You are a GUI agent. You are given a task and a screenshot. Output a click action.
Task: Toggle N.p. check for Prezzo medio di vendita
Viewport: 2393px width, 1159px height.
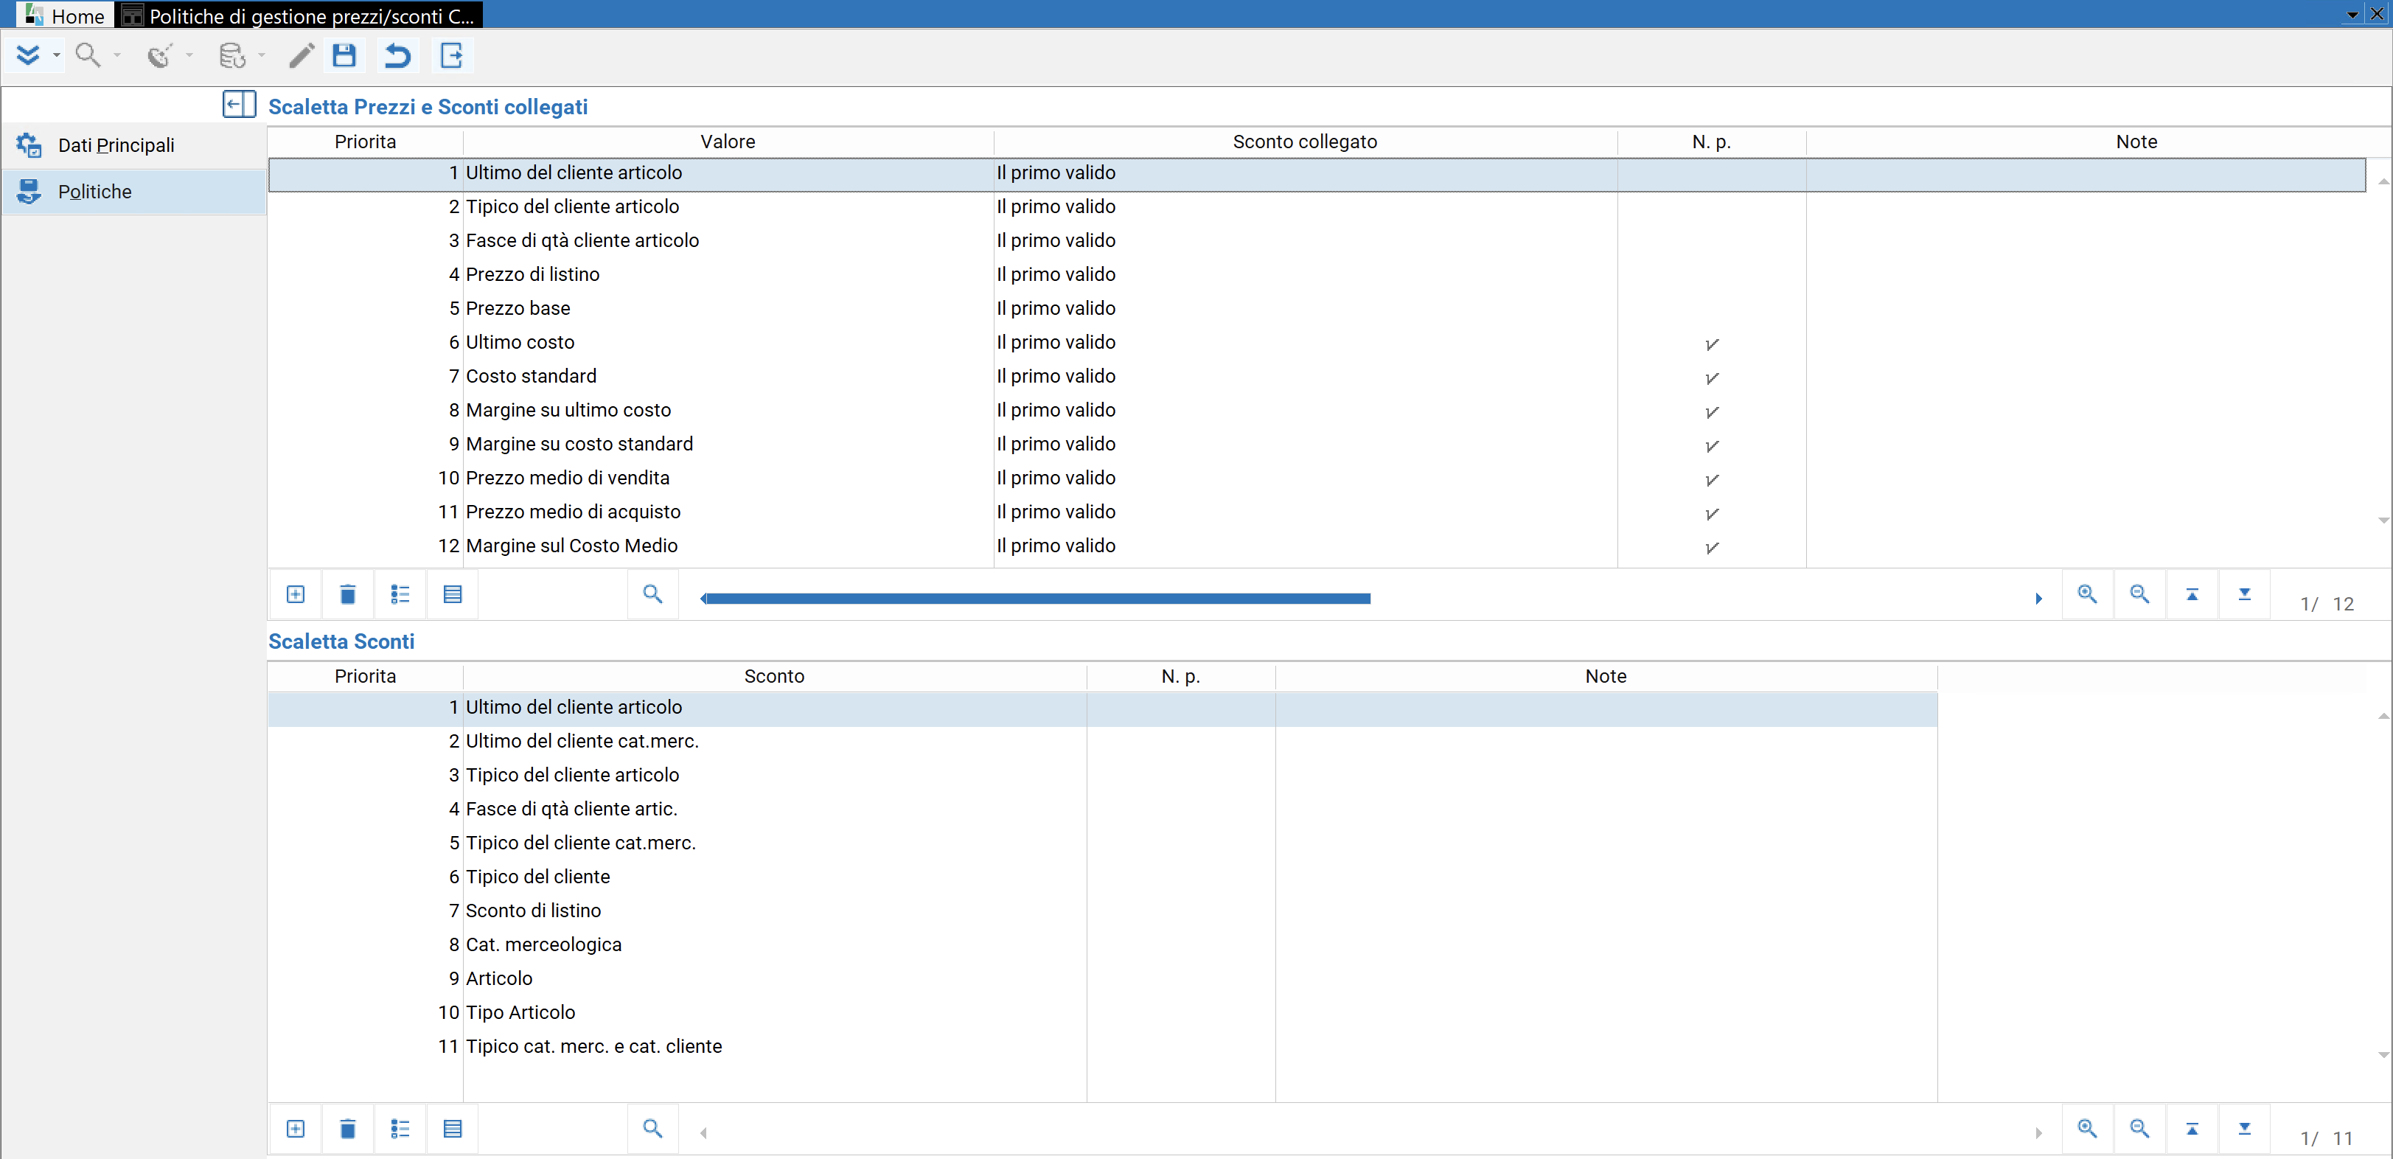point(1712,479)
